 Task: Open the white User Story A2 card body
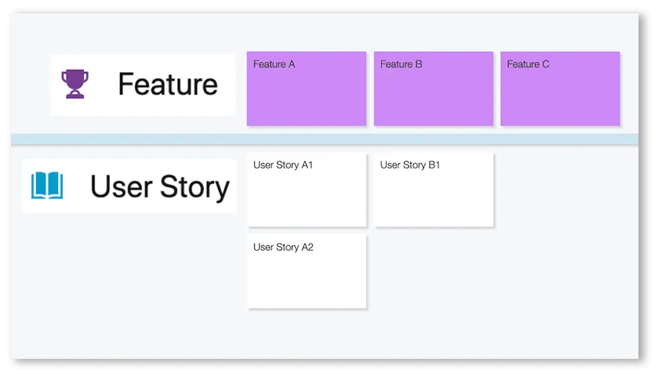click(306, 280)
